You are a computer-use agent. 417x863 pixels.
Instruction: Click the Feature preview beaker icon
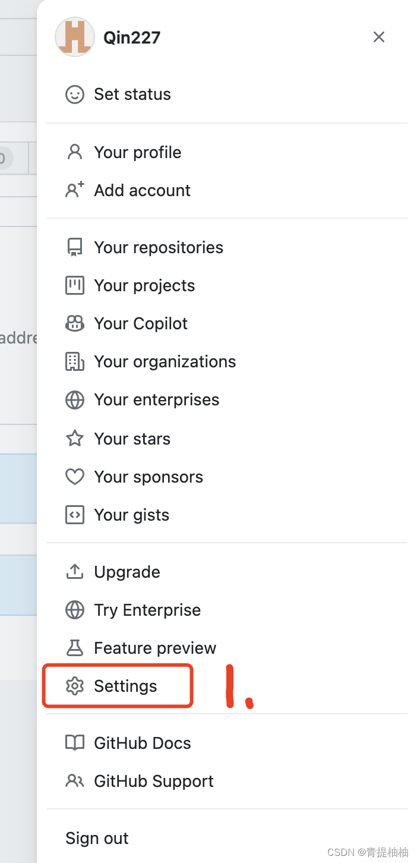coord(75,648)
